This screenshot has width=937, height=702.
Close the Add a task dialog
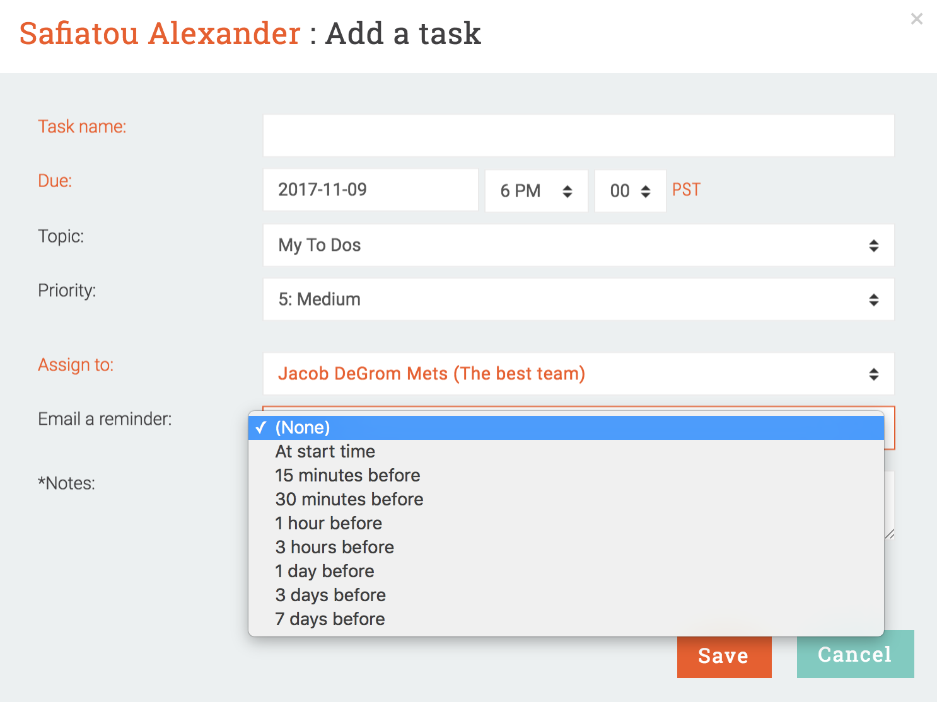pyautogui.click(x=916, y=19)
